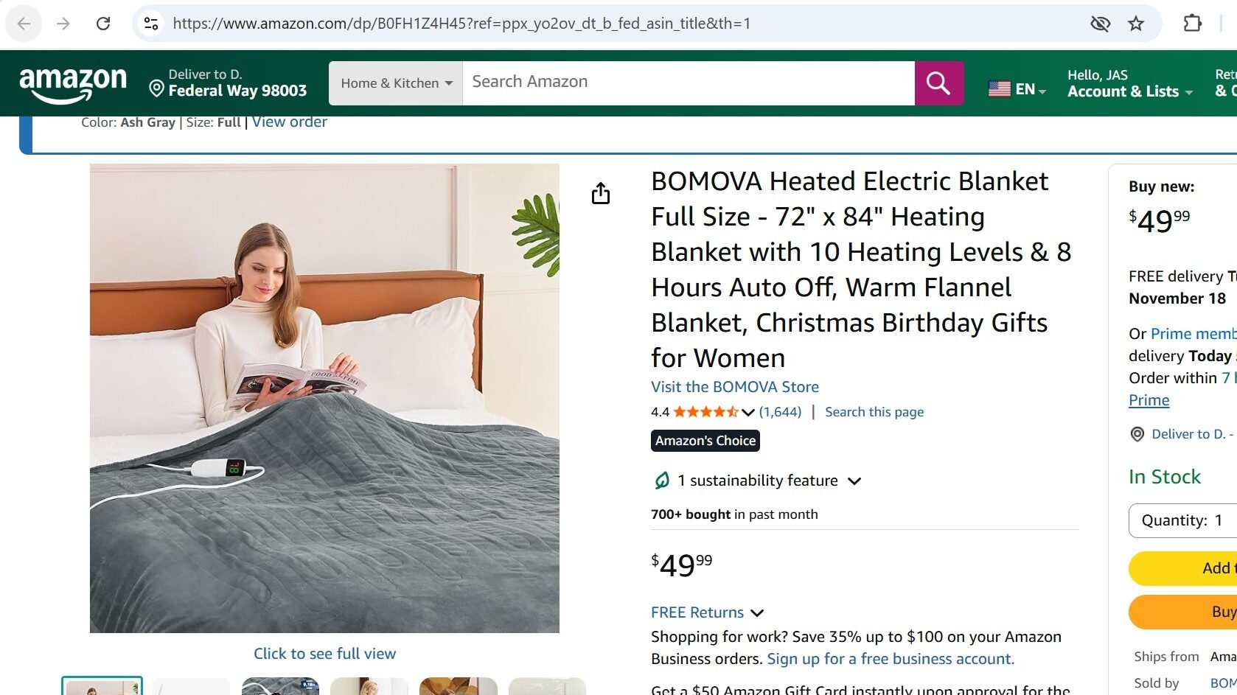Image resolution: width=1237 pixels, height=695 pixels.
Task: Open Home & Kitchen search category dropdown
Action: coord(396,83)
